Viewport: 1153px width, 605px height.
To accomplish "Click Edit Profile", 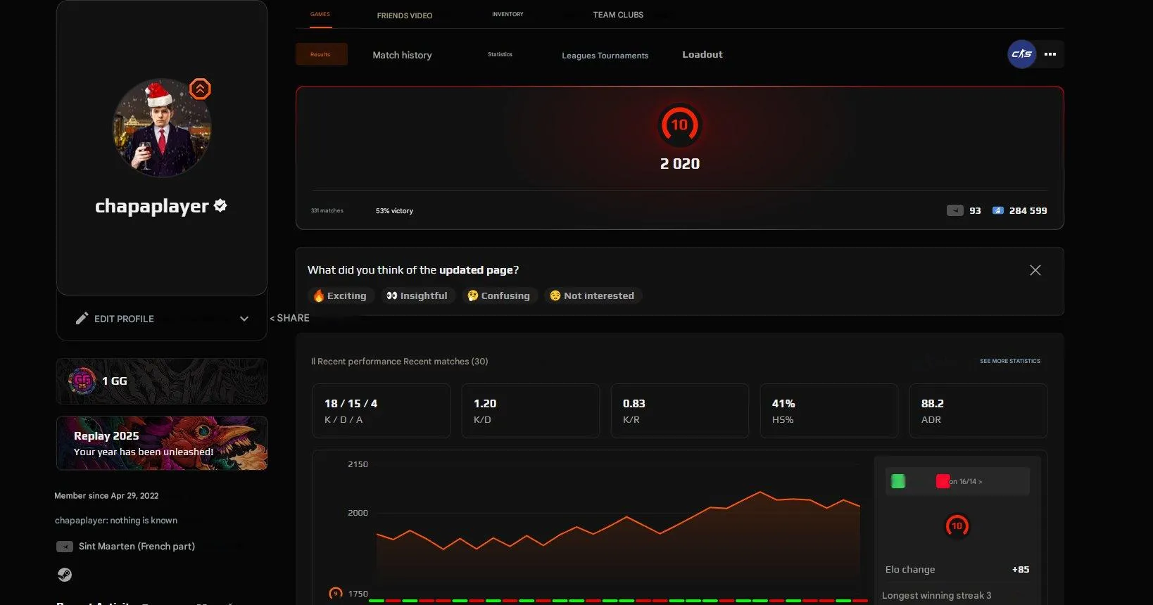I will click(124, 319).
